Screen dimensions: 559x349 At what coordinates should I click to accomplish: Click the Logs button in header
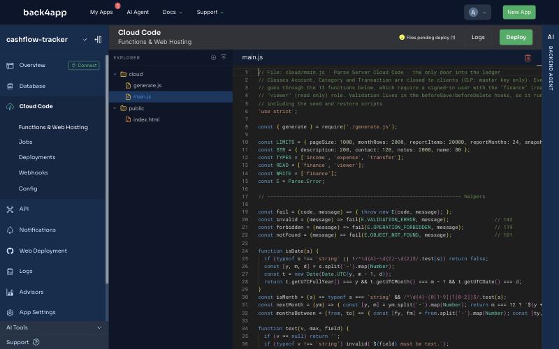(x=478, y=37)
